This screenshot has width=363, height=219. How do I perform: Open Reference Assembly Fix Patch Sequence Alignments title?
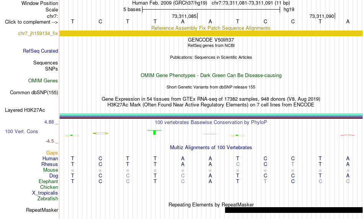pyautogui.click(x=211, y=28)
